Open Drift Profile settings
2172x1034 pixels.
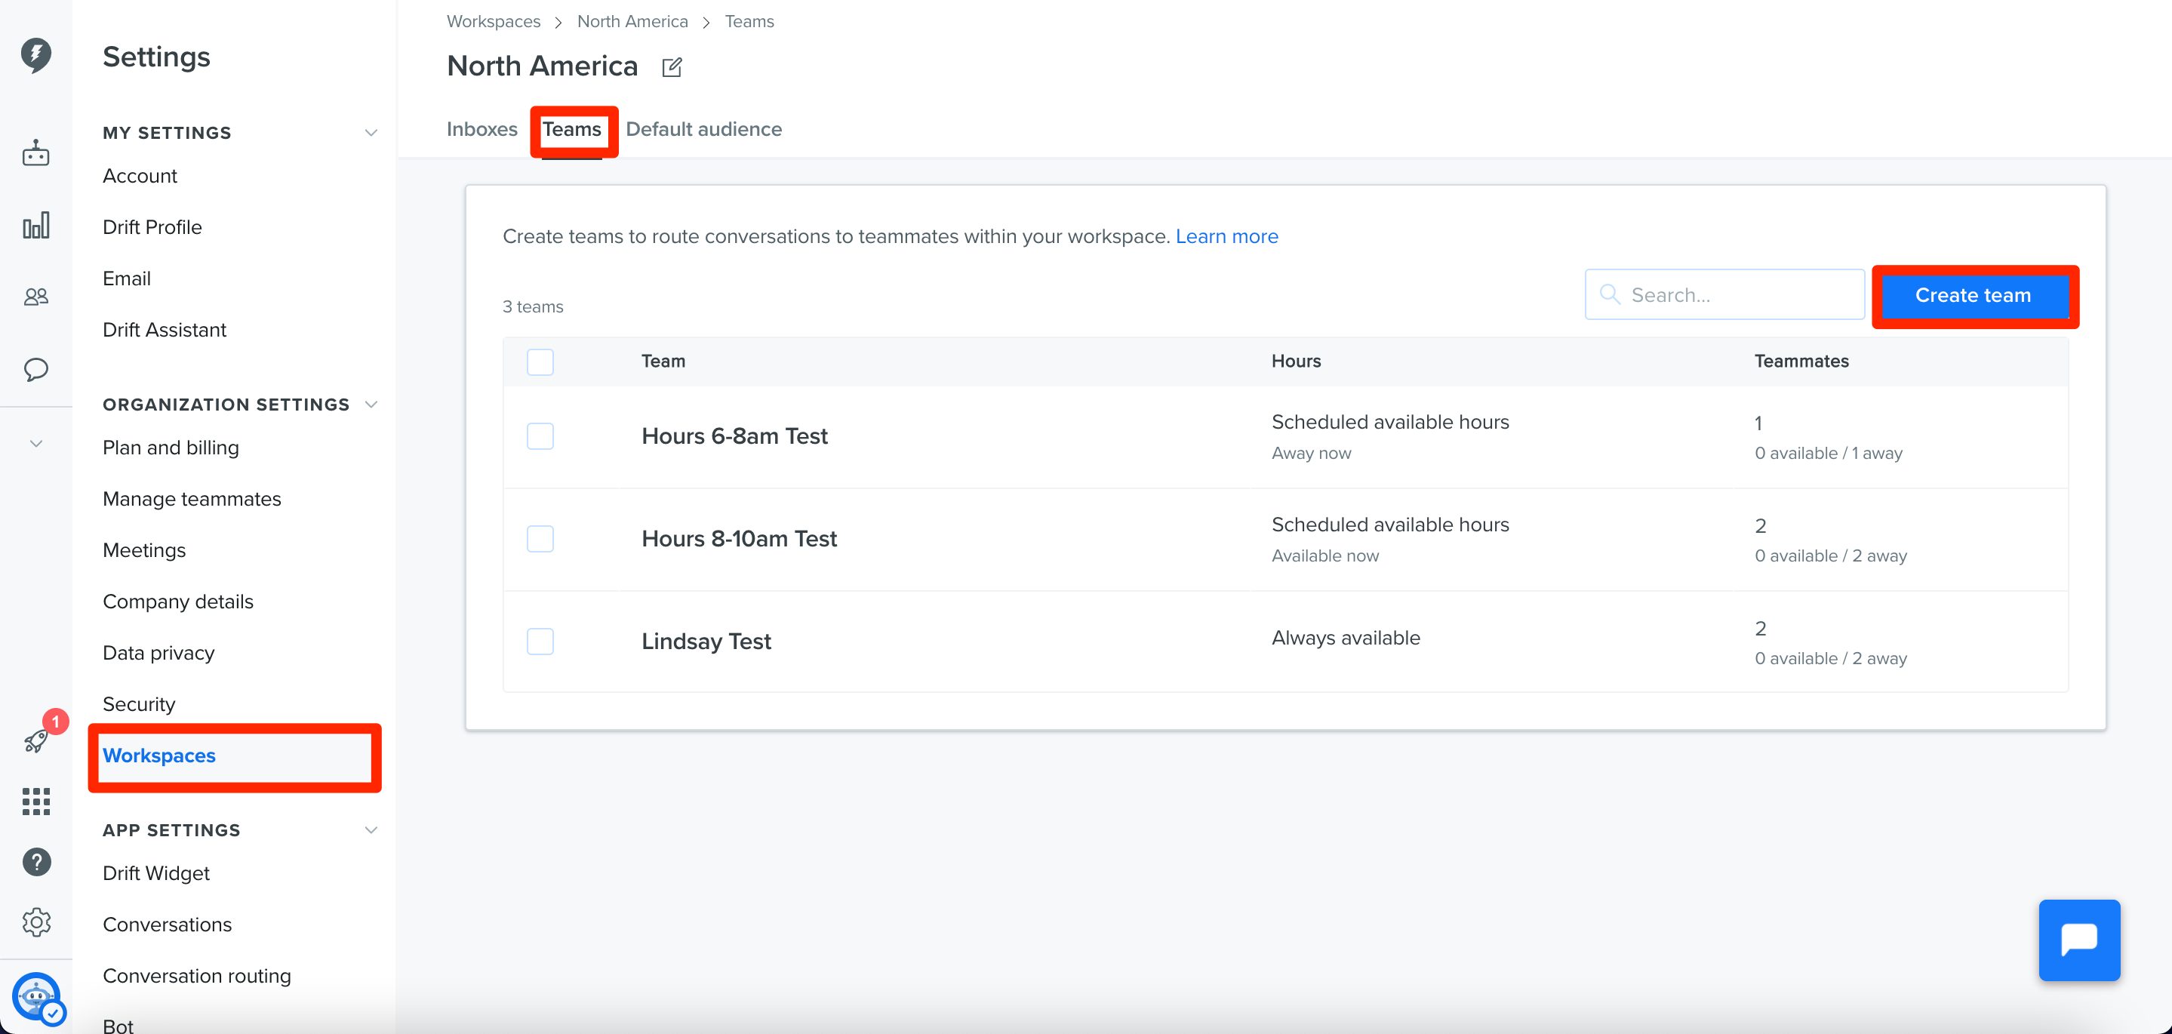[152, 227]
